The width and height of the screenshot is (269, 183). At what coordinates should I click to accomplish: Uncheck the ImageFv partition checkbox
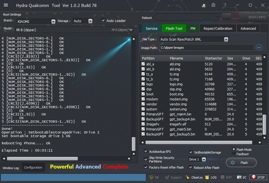pos(143,124)
